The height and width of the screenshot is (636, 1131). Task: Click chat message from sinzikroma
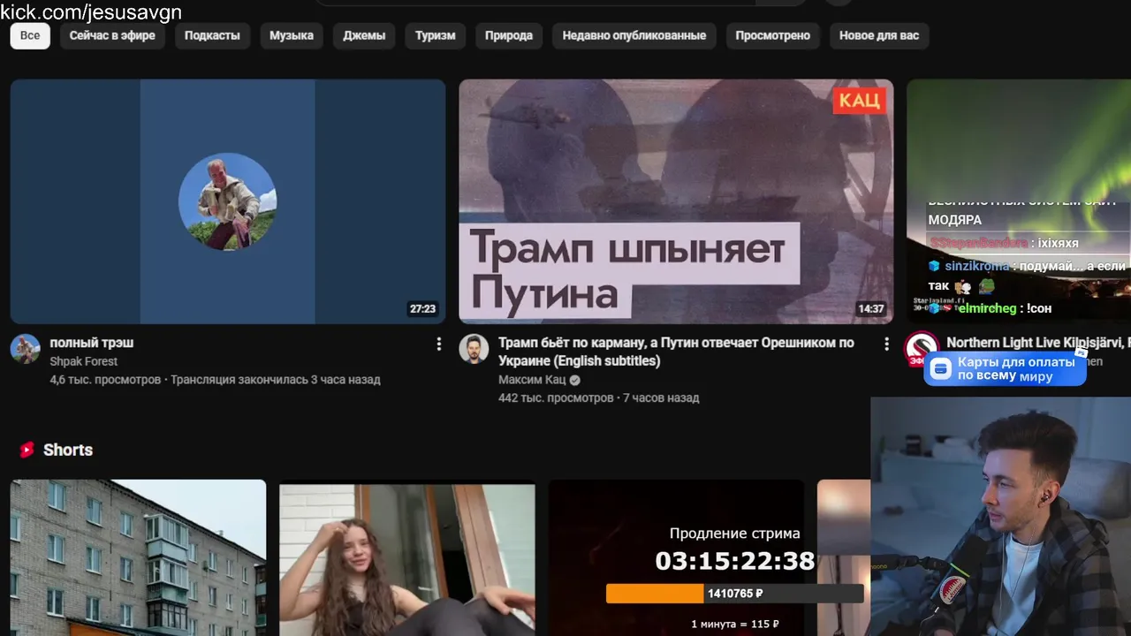pos(1028,276)
